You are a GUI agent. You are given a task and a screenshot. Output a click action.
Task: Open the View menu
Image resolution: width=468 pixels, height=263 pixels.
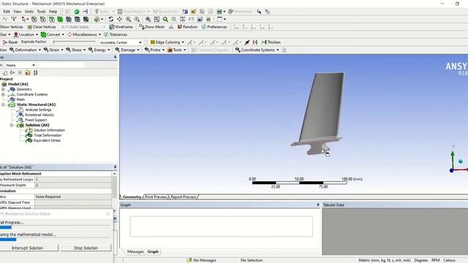pyautogui.click(x=18, y=12)
